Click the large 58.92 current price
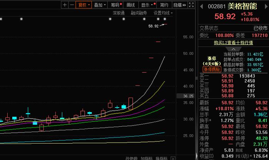The height and width of the screenshot is (160, 269). click(x=225, y=16)
